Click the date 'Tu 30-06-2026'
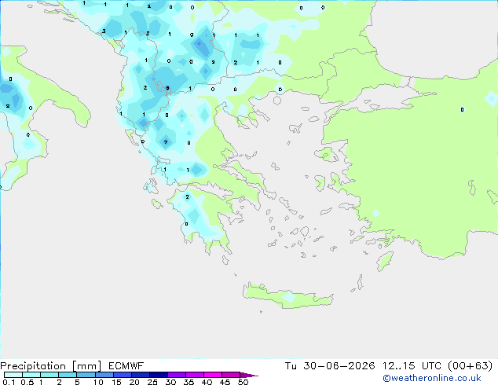The image size is (498, 385). pos(330,366)
